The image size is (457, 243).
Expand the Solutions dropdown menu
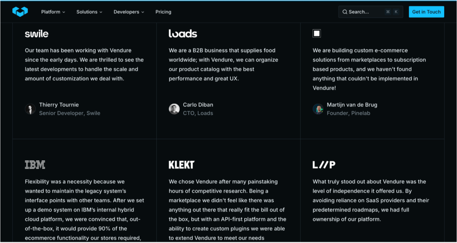click(89, 12)
